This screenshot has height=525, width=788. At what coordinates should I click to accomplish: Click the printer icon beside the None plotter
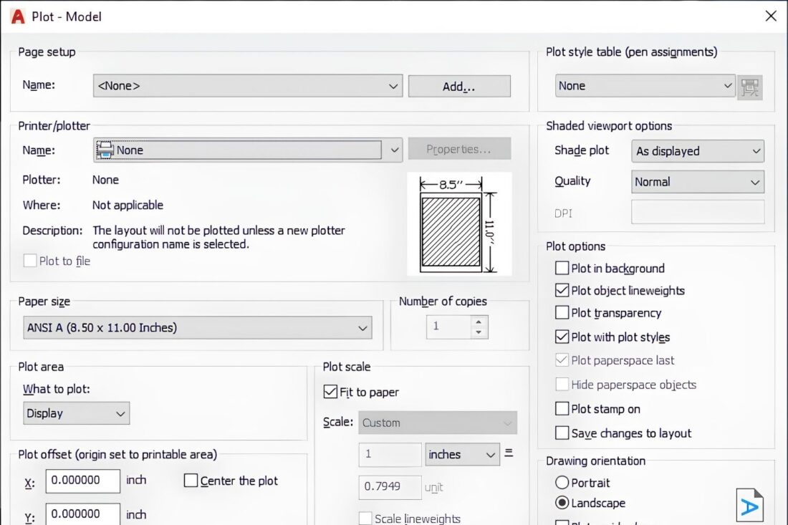[x=105, y=150]
